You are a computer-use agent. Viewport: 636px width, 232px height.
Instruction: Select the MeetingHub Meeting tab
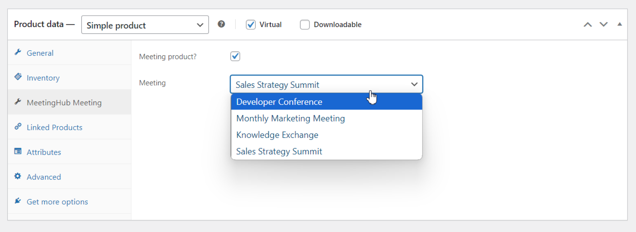(69, 102)
